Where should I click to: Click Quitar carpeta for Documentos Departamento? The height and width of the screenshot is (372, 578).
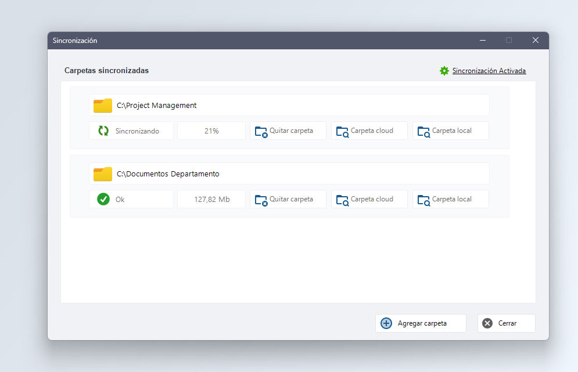click(x=288, y=199)
